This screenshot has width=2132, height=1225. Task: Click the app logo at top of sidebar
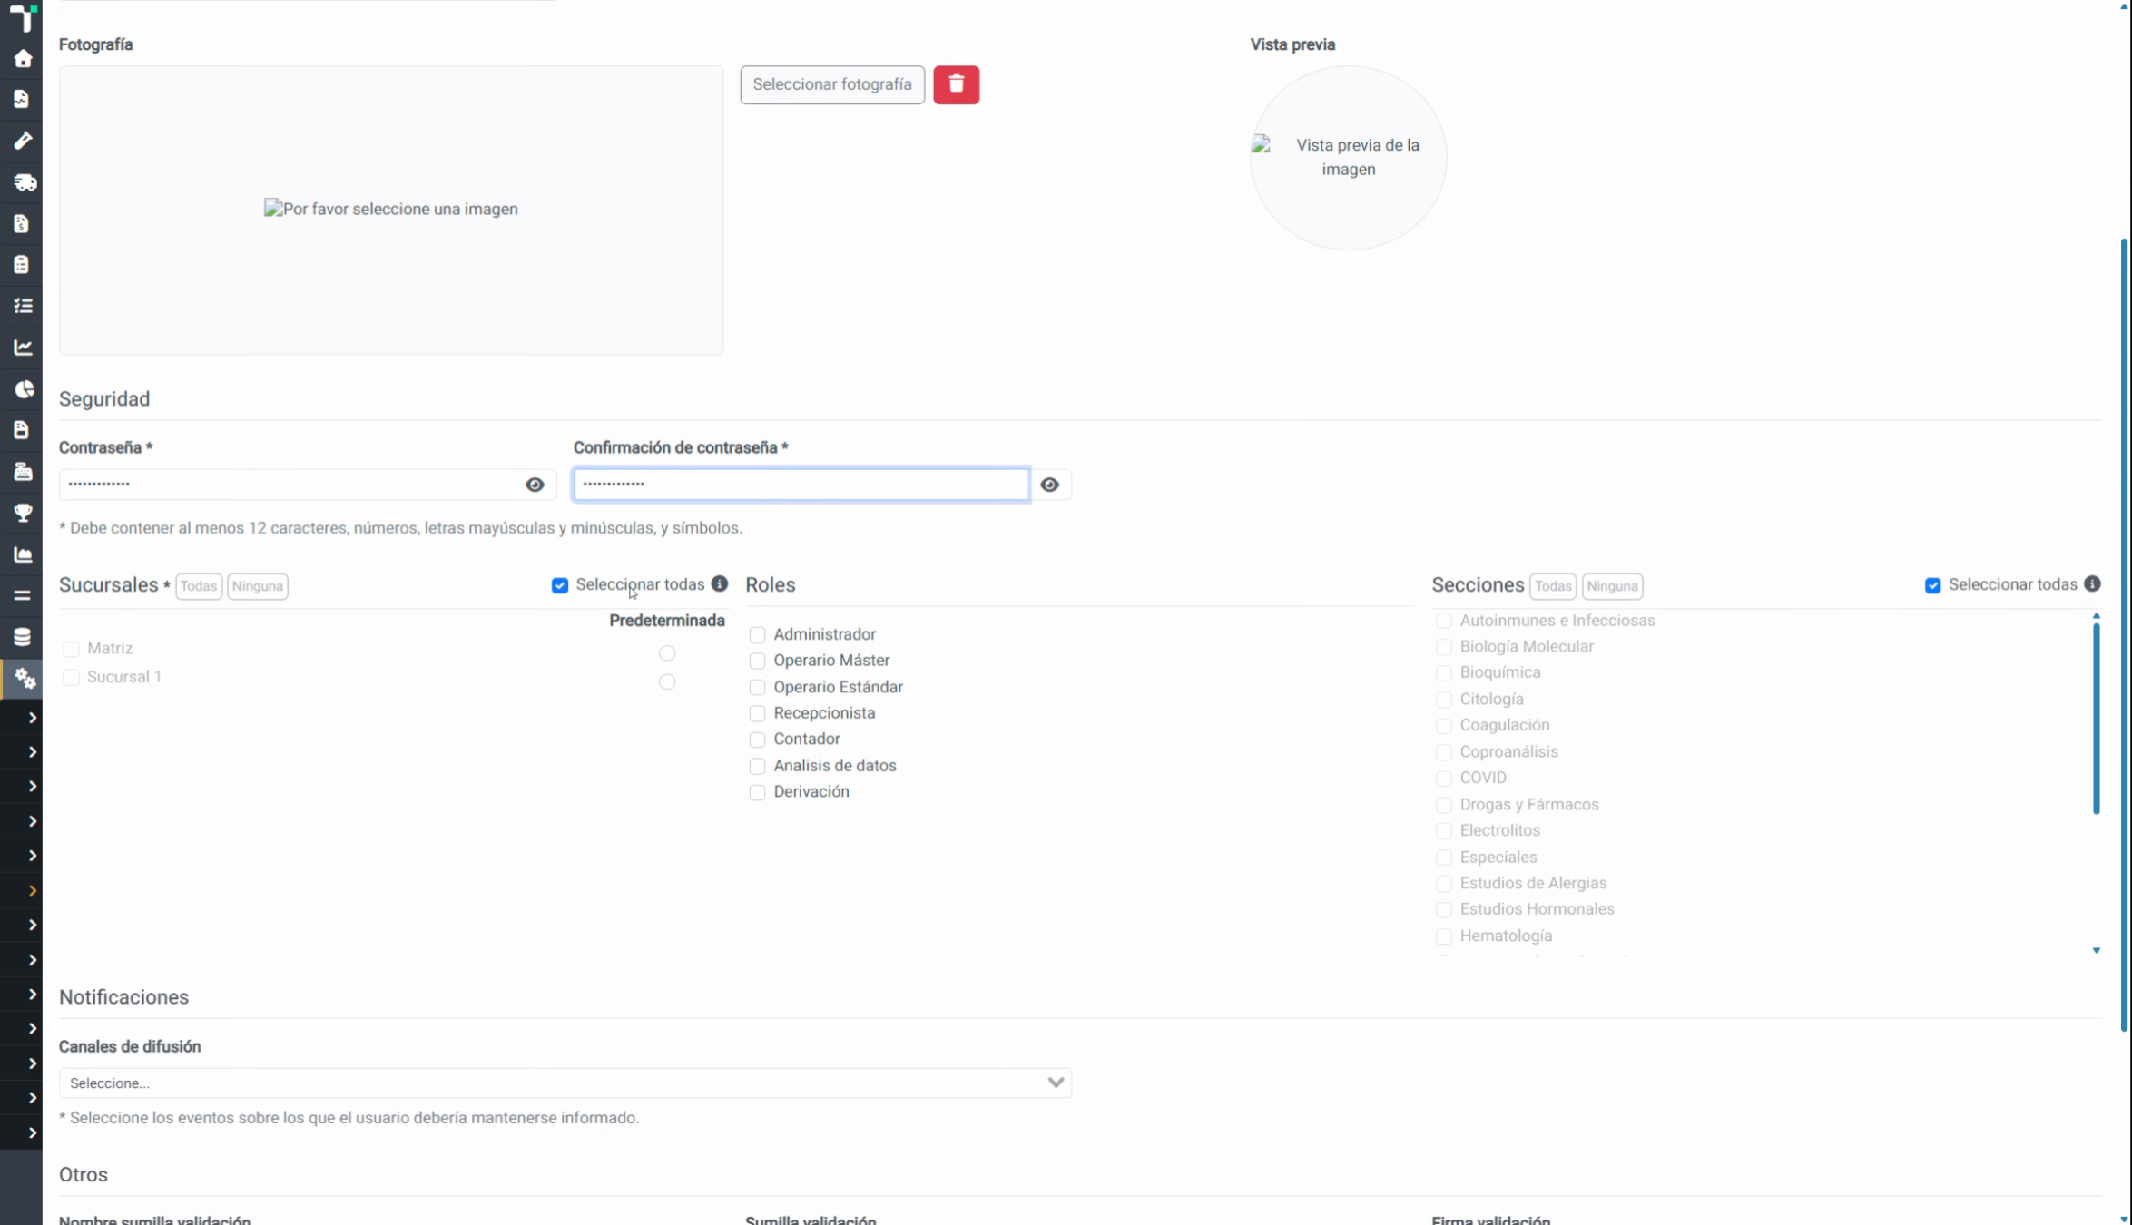coord(22,18)
